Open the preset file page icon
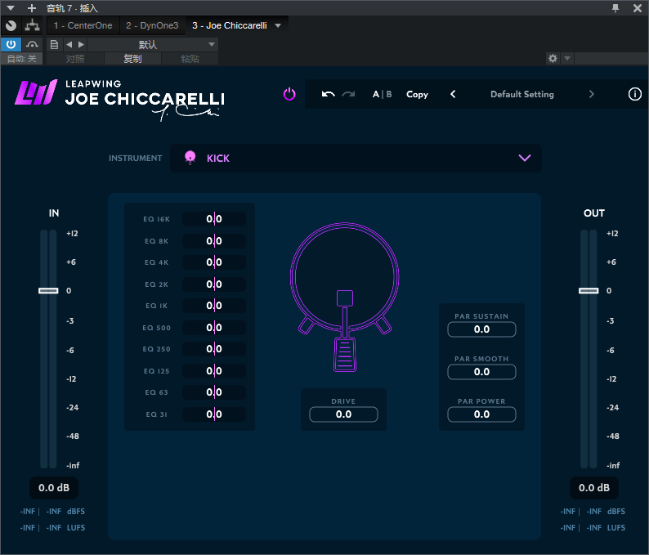Screen dimensions: 649x555 coord(54,44)
